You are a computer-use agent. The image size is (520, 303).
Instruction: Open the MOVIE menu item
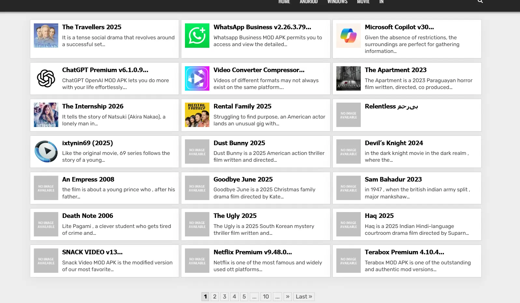click(x=363, y=2)
